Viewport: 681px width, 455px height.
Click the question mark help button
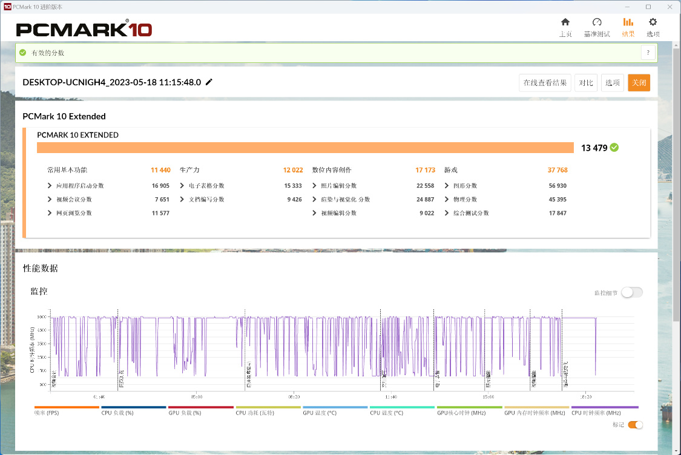pos(648,53)
